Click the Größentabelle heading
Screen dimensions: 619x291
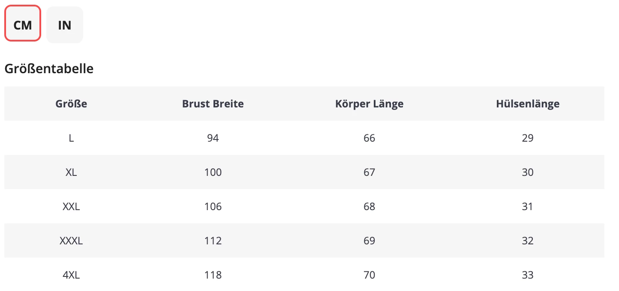(x=49, y=68)
